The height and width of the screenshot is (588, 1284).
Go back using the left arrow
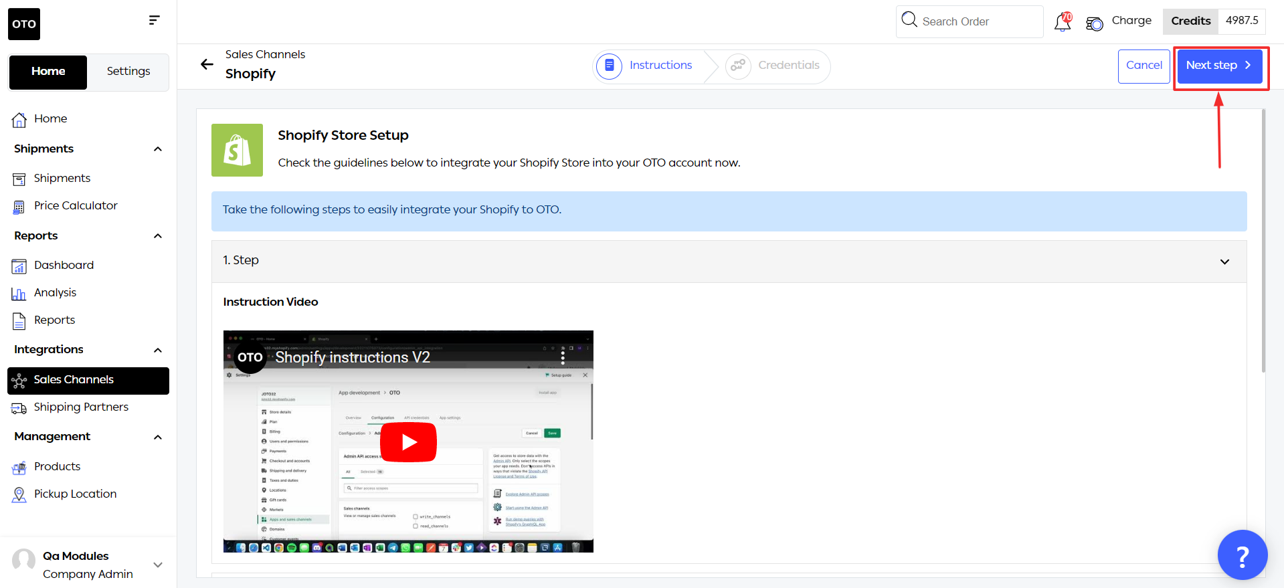tap(207, 64)
